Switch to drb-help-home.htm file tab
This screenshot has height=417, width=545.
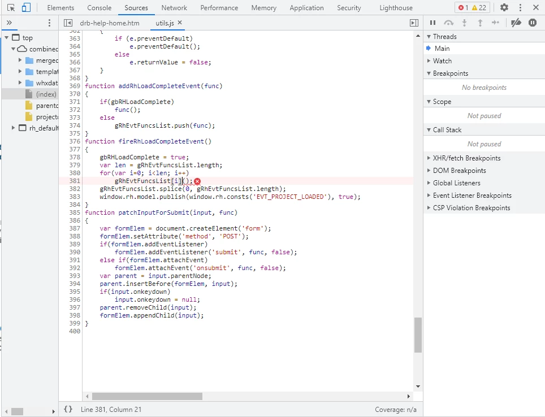pos(110,23)
